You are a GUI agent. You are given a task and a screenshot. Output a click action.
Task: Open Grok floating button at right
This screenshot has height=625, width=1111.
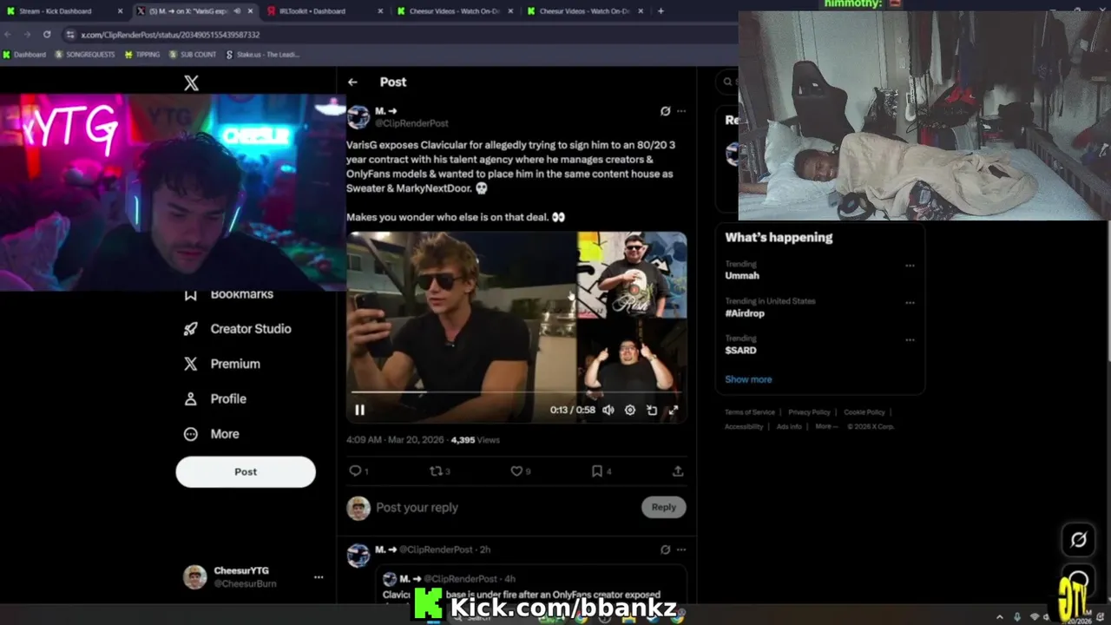point(1078,540)
